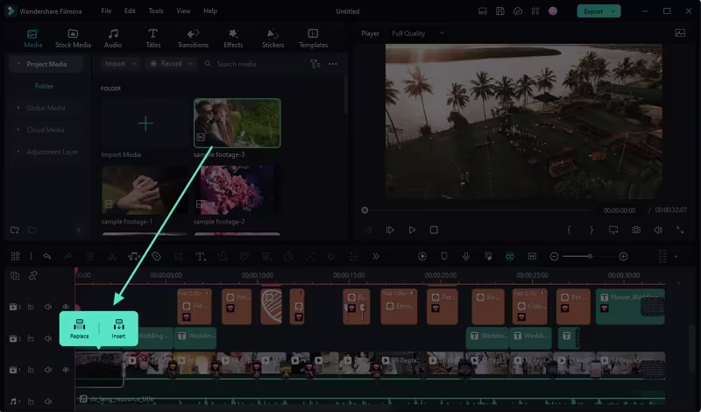701x412 pixels.
Task: Play the preview video
Action: (x=412, y=230)
